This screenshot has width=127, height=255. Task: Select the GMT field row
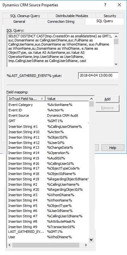48,121
